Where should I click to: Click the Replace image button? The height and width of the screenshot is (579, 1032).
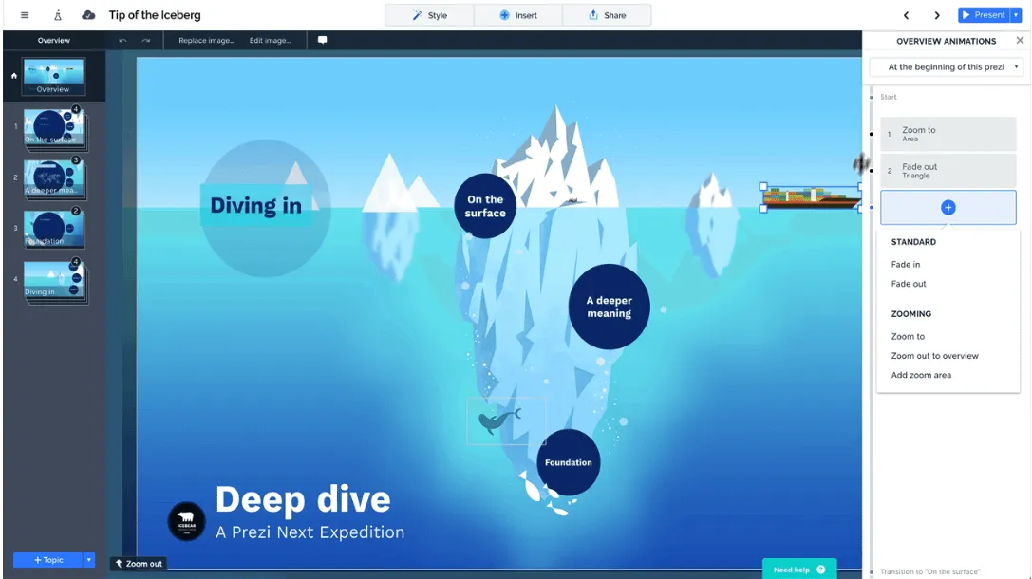(x=206, y=41)
